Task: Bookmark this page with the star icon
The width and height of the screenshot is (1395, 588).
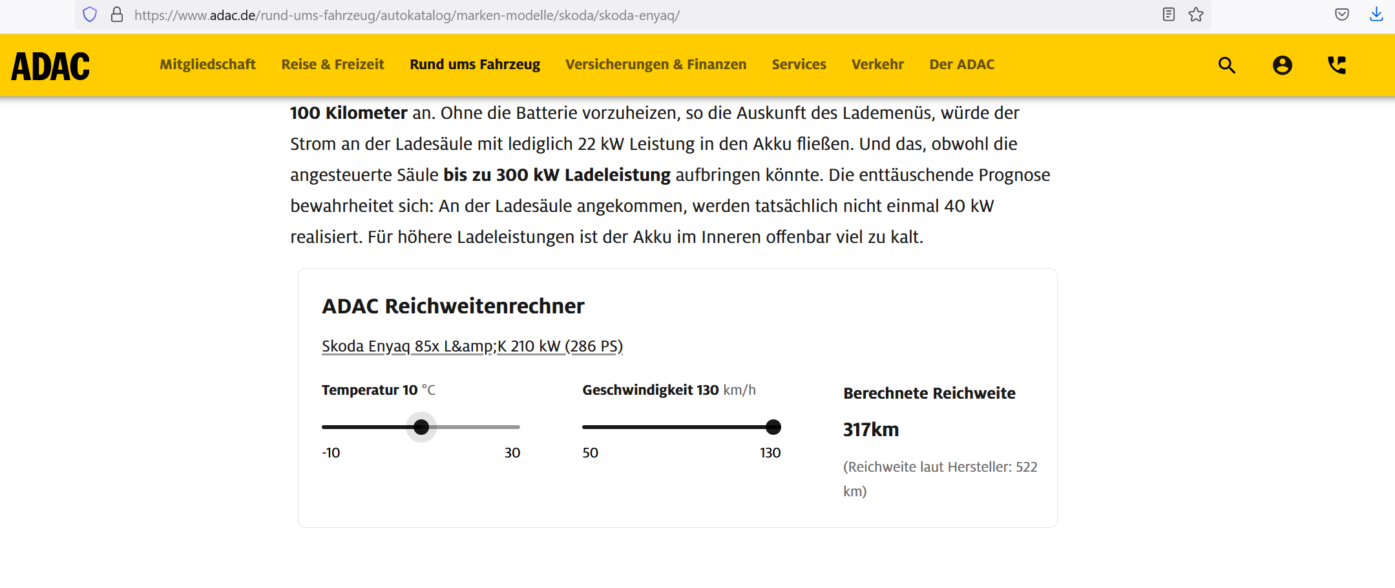Action: [x=1196, y=15]
